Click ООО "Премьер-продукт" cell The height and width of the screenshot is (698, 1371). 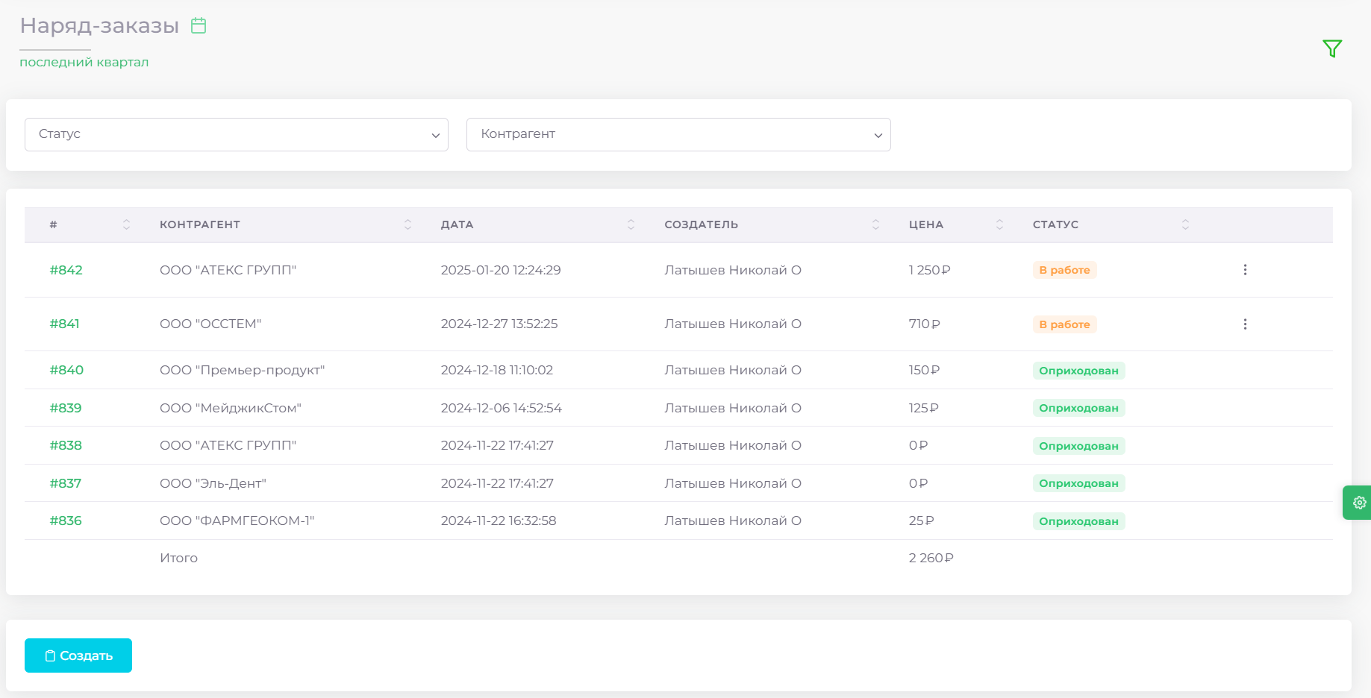[x=242, y=370]
